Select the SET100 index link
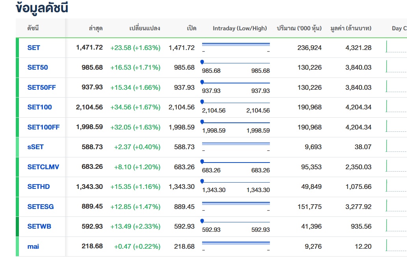Viewport: 407px width, 268px height. click(39, 107)
